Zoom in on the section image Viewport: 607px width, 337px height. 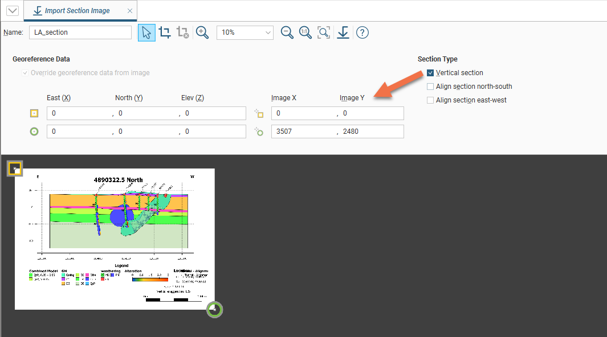(x=202, y=32)
